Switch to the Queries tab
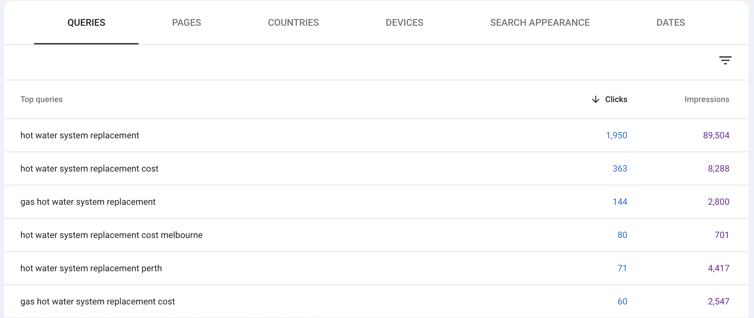 86,23
